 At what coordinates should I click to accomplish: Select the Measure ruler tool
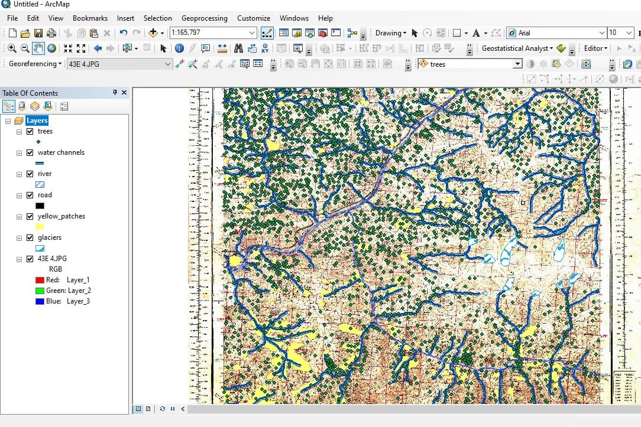(x=222, y=48)
